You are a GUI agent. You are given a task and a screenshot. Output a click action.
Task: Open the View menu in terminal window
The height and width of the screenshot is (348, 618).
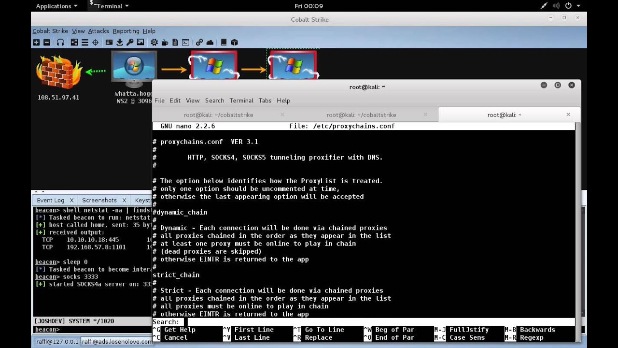(x=193, y=101)
